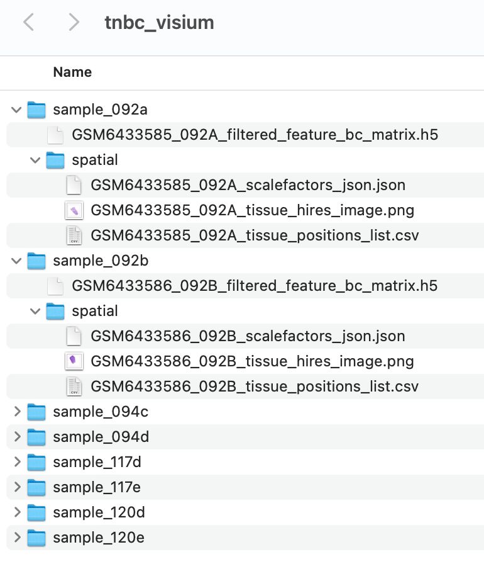The height and width of the screenshot is (564, 484).
Task: Expand the sample_120e folder
Action: click(x=17, y=538)
